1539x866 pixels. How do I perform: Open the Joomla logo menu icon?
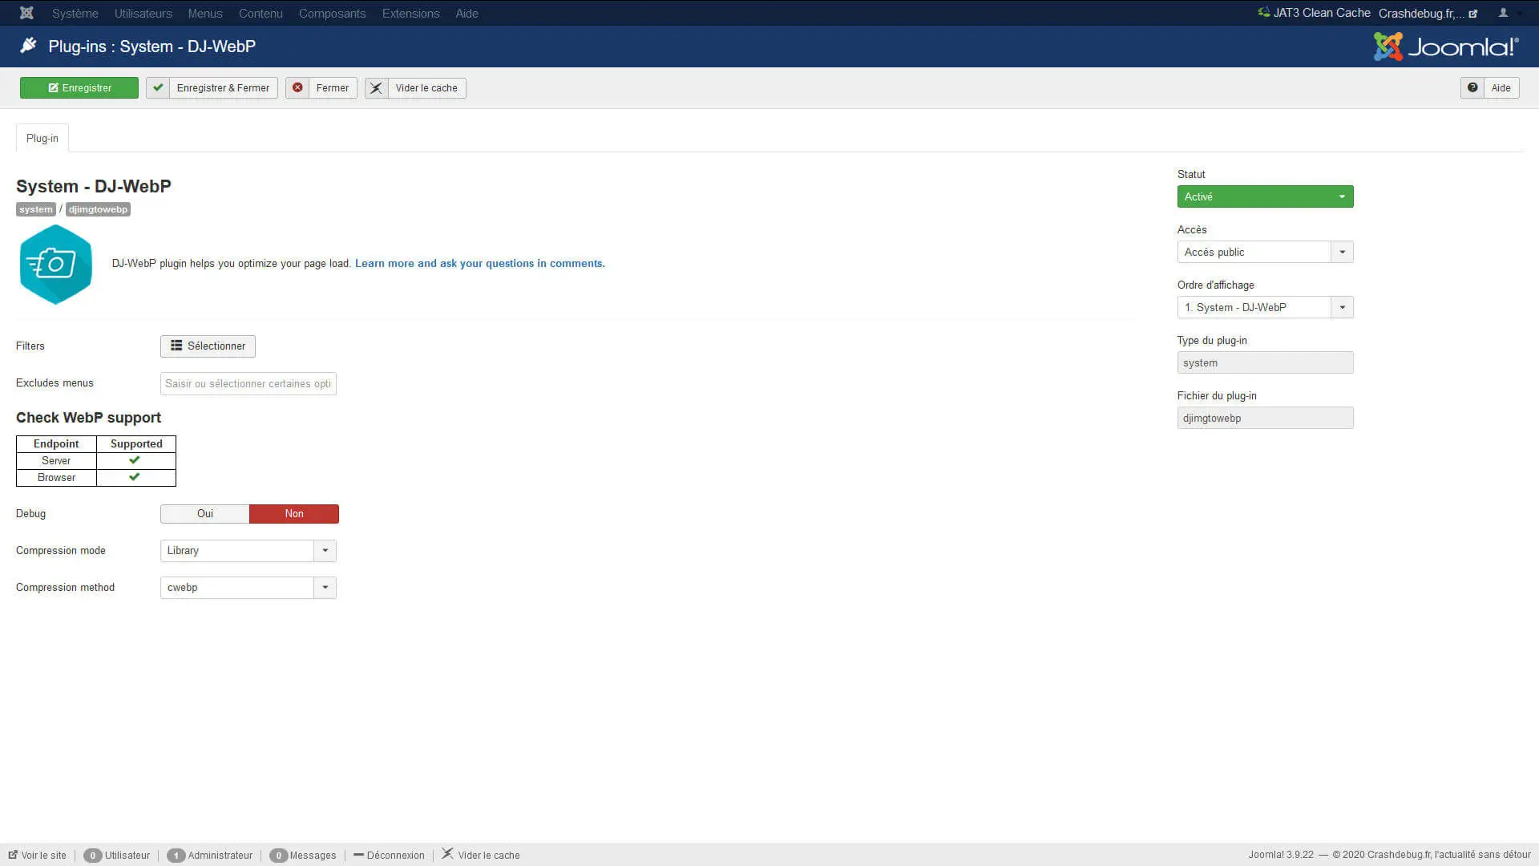click(26, 13)
